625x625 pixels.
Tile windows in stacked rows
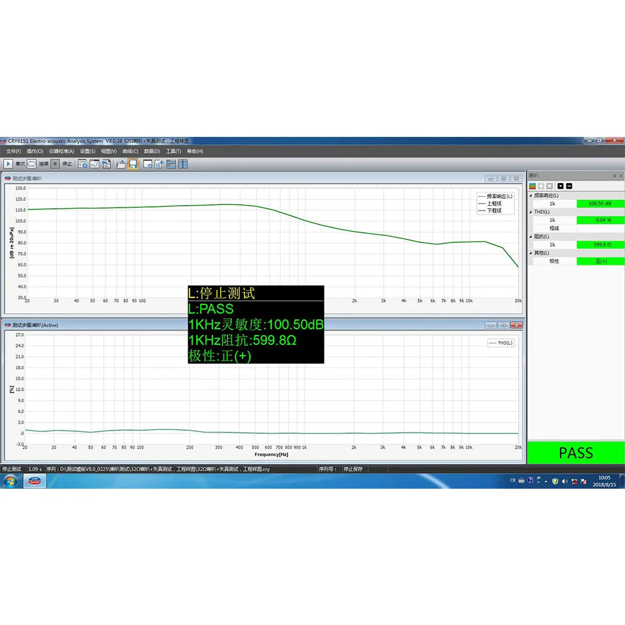(x=172, y=164)
